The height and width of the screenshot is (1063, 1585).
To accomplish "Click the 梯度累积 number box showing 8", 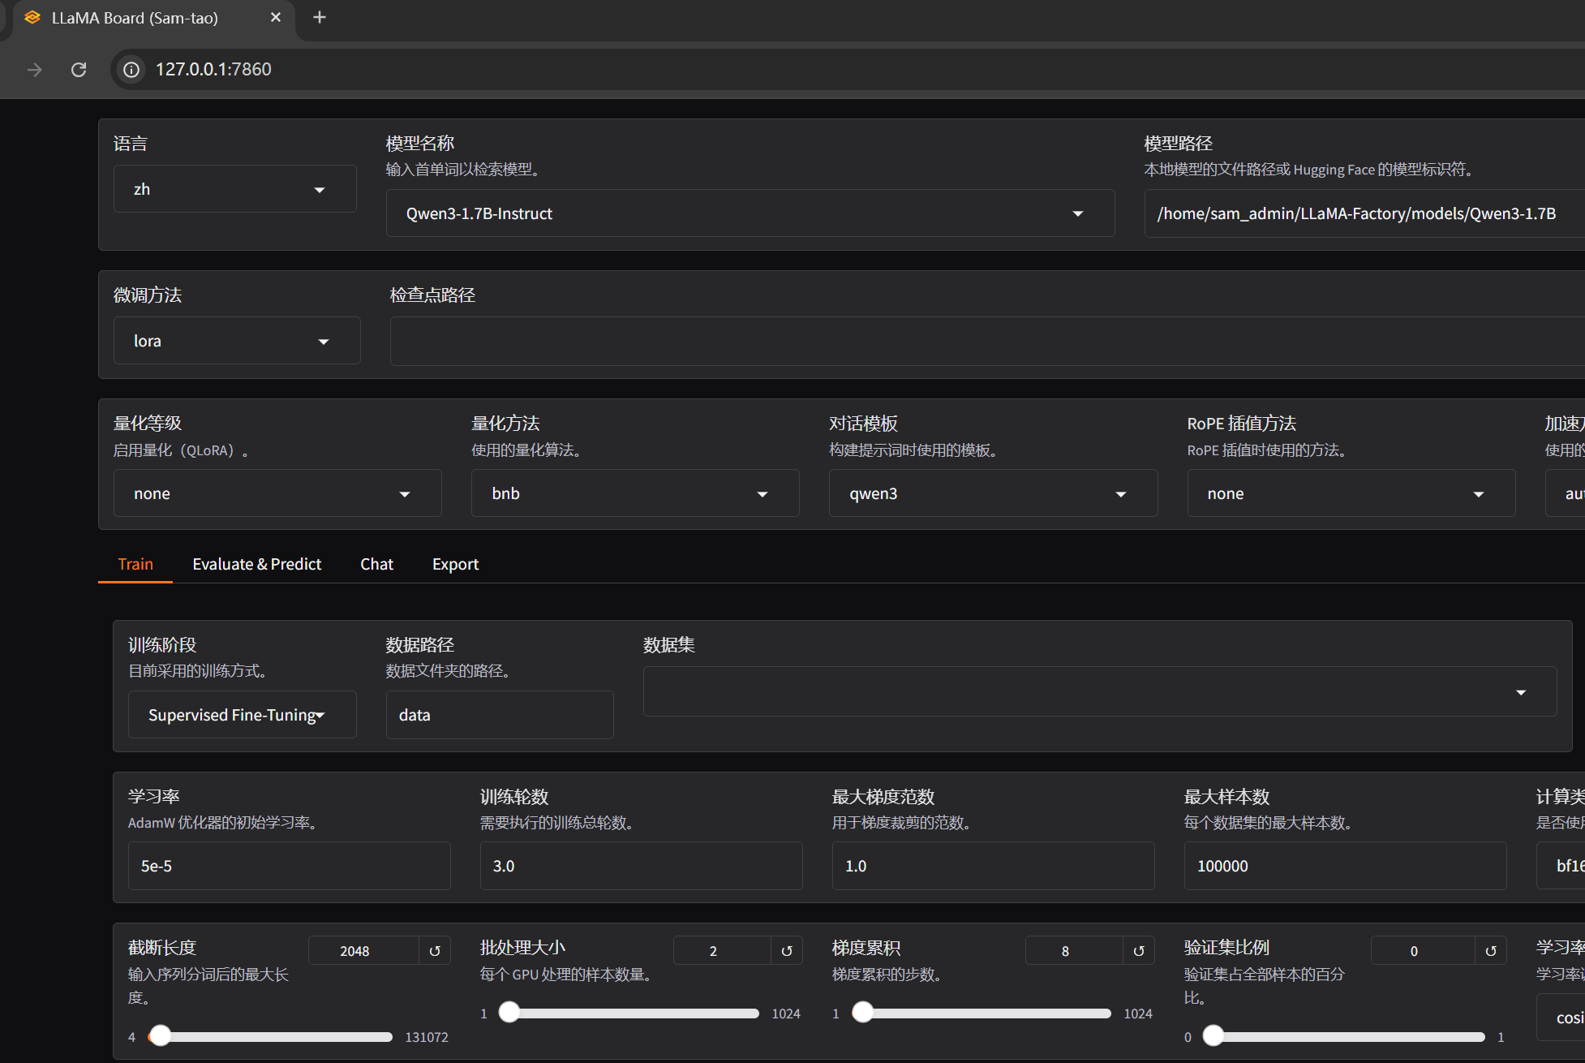I will click(x=1074, y=950).
